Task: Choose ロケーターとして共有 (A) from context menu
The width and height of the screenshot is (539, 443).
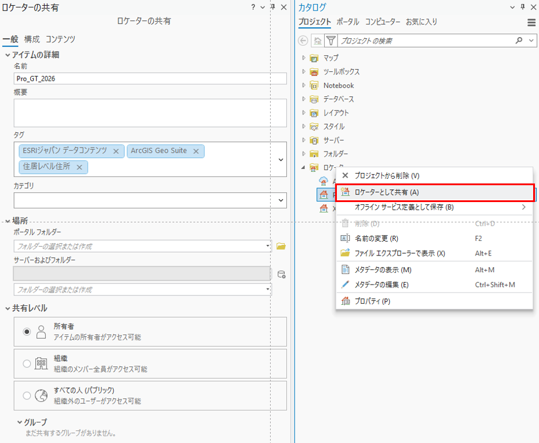Action: [386, 192]
